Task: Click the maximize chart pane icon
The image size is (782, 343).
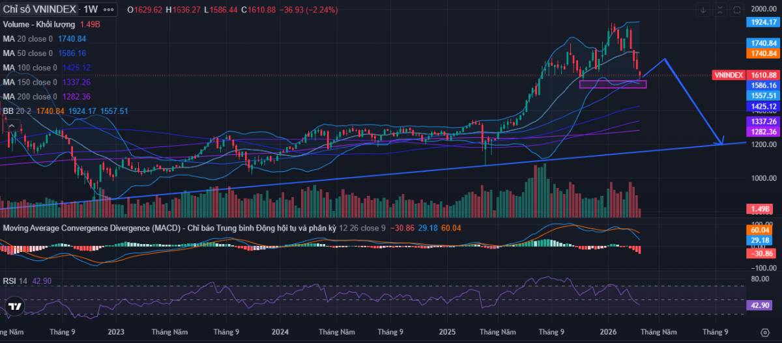Action: tap(737, 10)
